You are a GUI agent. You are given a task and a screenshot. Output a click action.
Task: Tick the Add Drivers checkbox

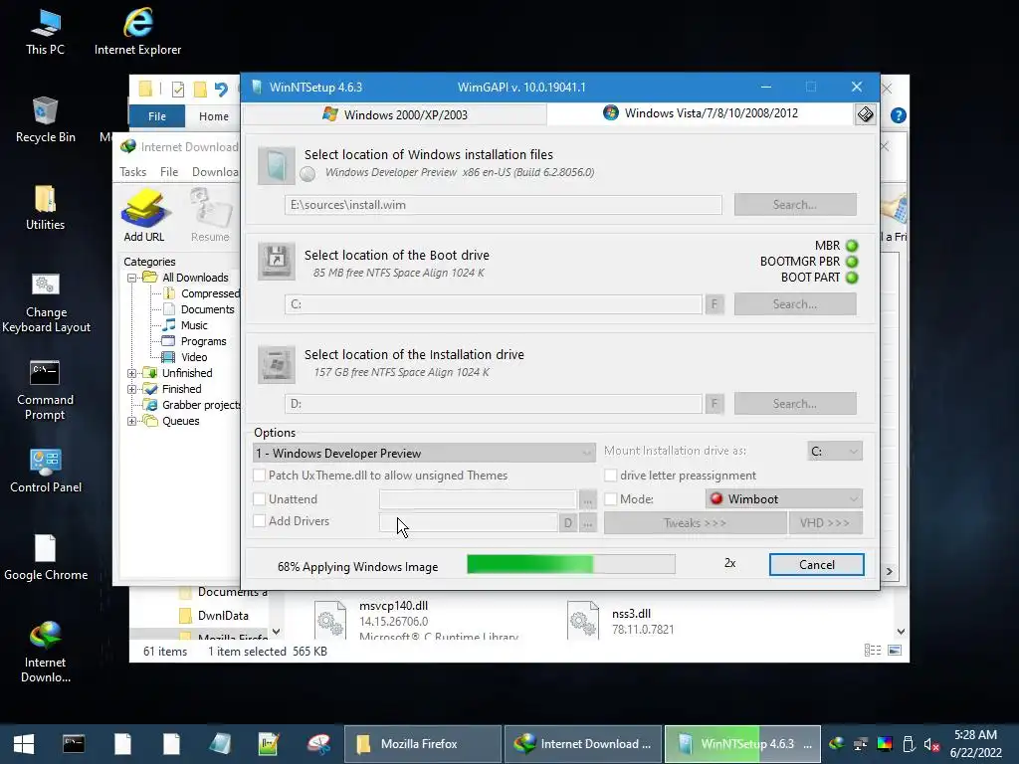(260, 521)
